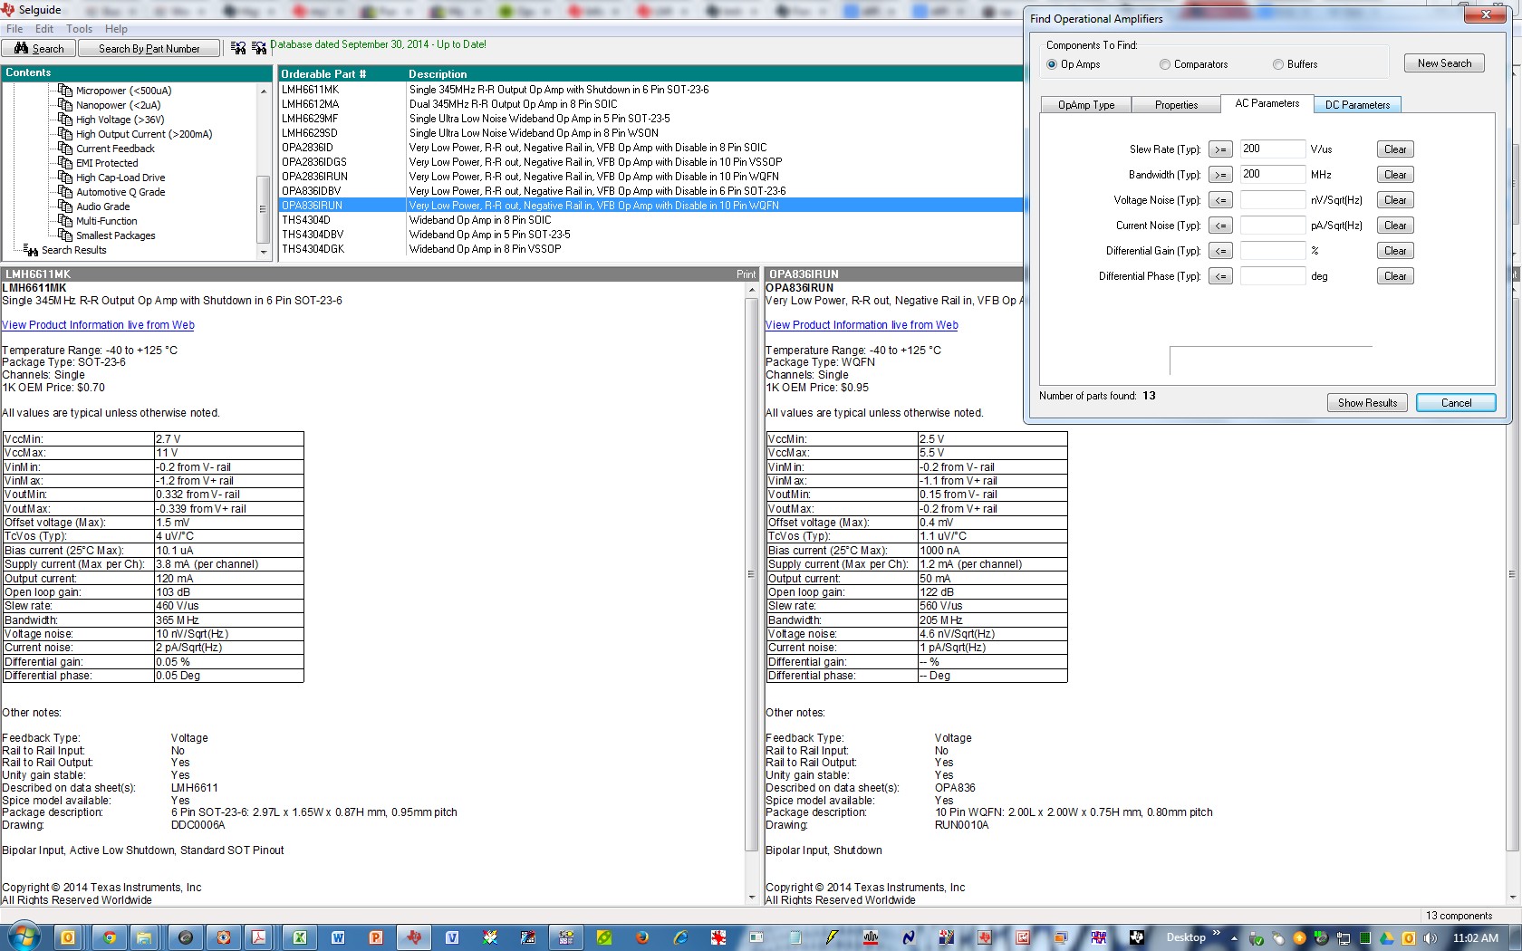Toggle the Current Noise <= comparison operator
The image size is (1522, 951).
tap(1220, 226)
